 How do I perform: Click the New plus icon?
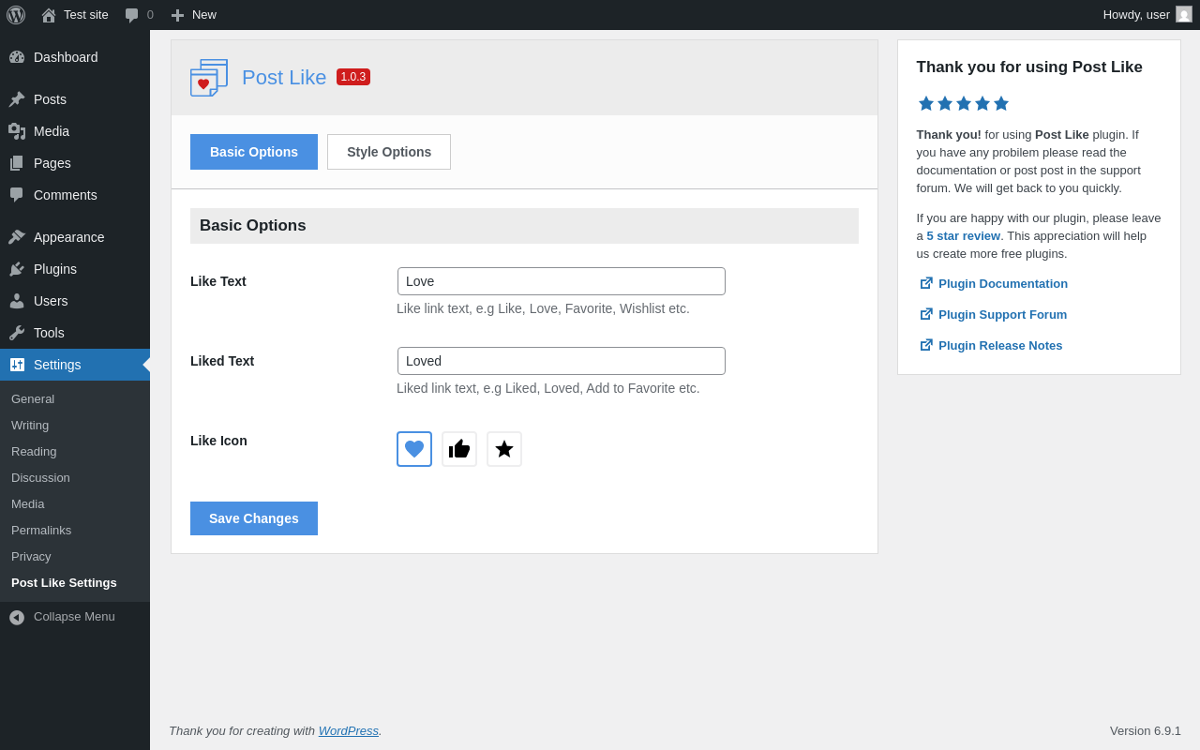point(177,15)
